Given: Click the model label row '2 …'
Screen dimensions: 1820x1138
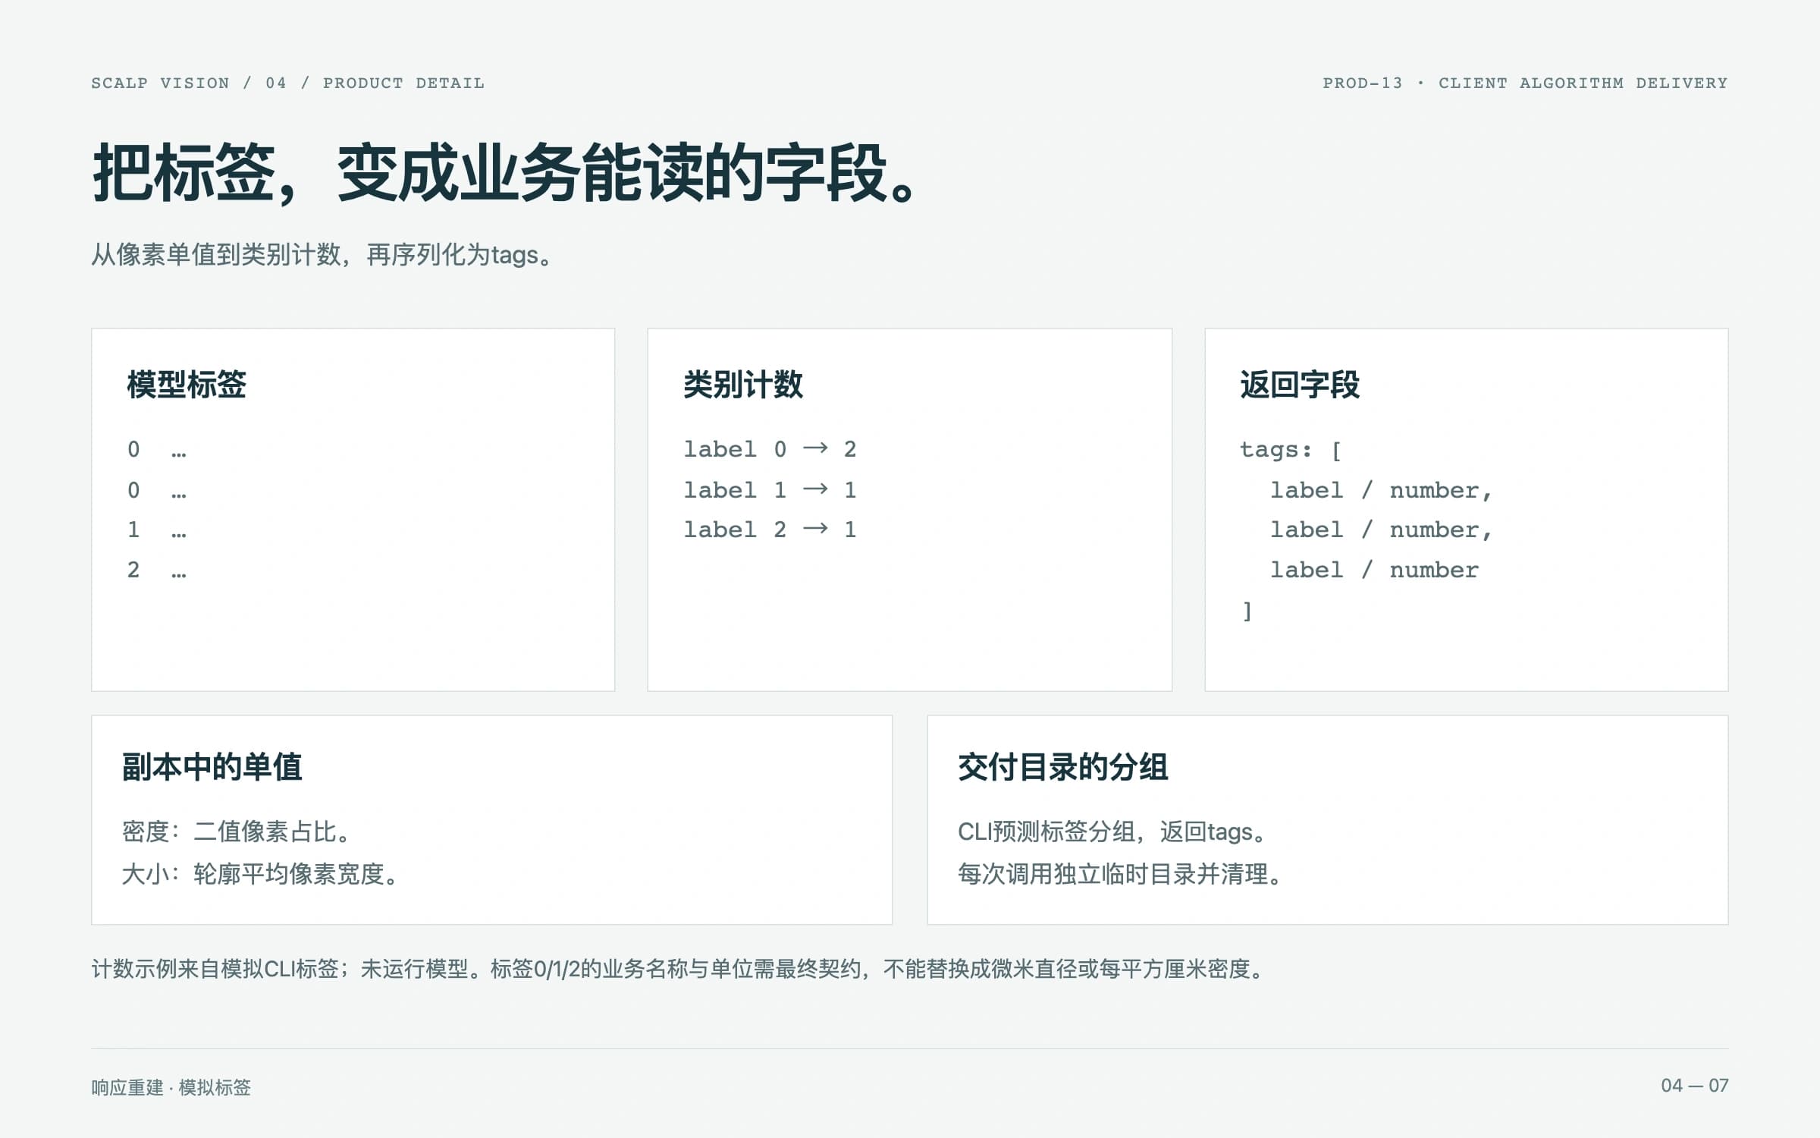Looking at the screenshot, I should [x=157, y=570].
